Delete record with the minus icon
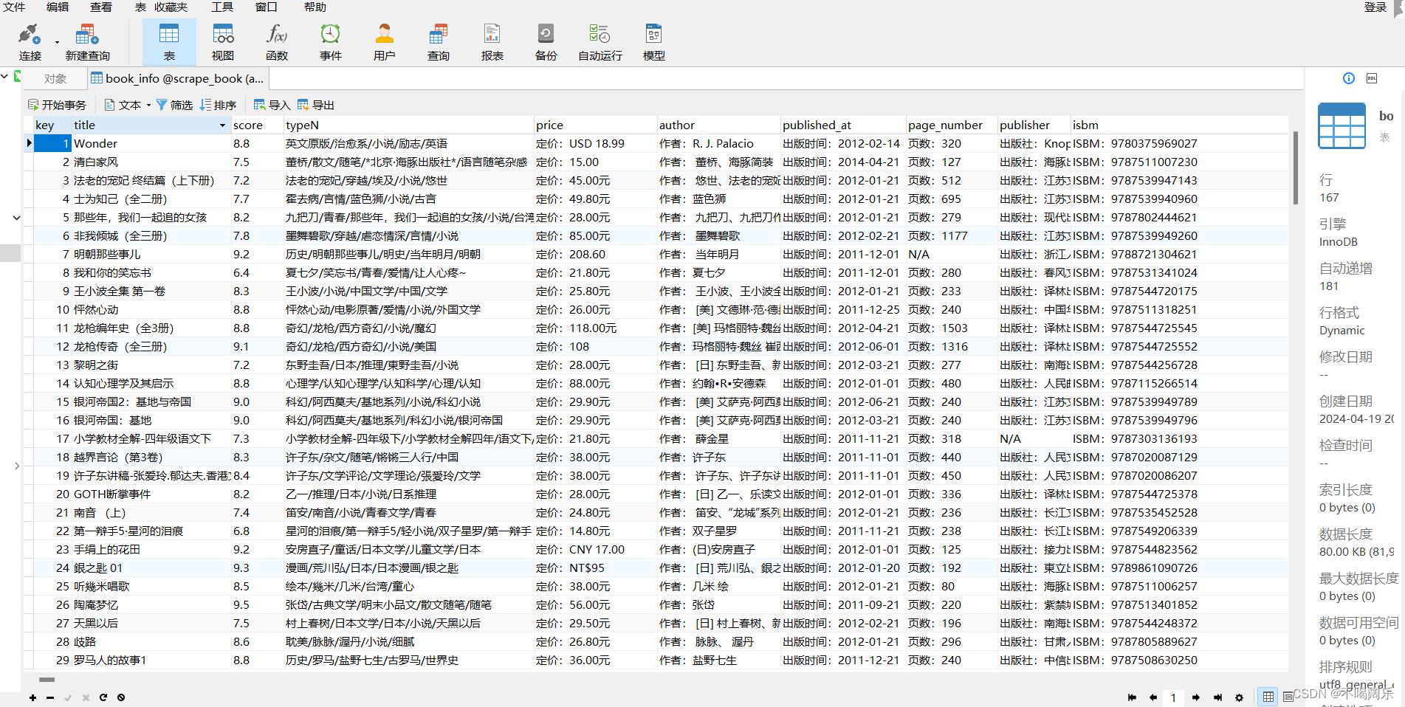 pos(50,697)
